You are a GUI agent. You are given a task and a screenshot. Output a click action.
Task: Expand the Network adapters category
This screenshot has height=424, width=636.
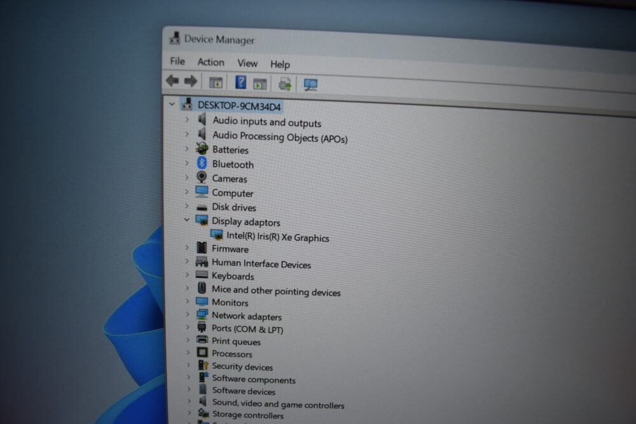pyautogui.click(x=188, y=314)
